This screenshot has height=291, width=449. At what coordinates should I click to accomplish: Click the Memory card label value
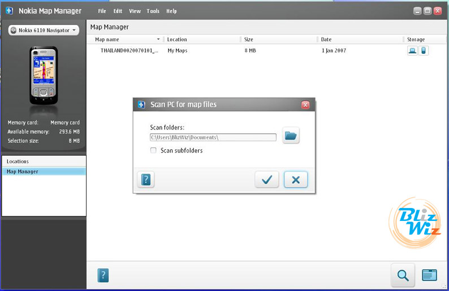[65, 123]
